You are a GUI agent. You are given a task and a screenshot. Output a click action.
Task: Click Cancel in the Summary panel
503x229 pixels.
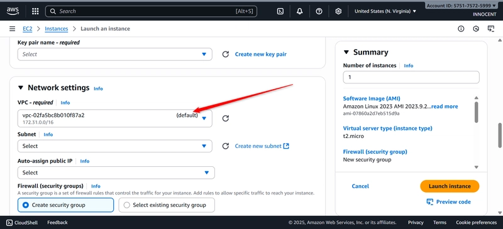[360, 186]
